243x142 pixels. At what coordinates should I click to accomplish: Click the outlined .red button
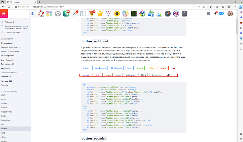pos(174,68)
